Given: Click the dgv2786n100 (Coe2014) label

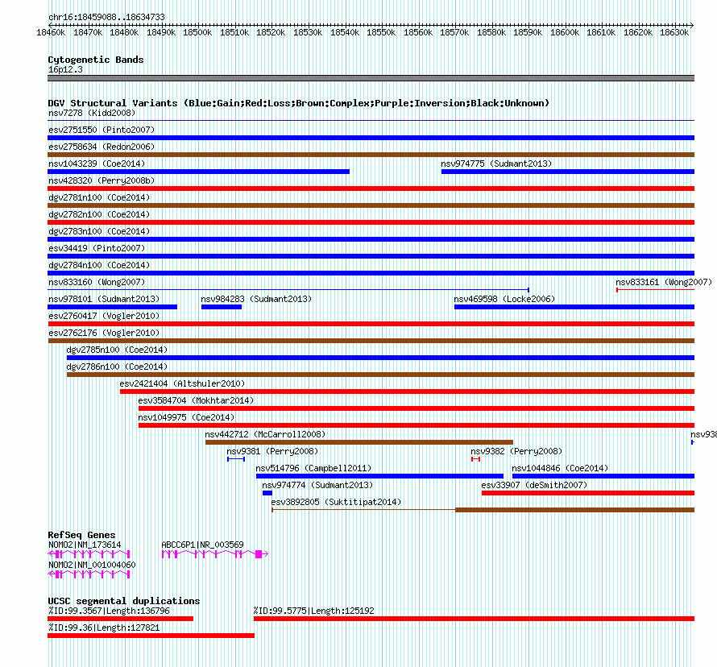Looking at the screenshot, I should [x=117, y=367].
